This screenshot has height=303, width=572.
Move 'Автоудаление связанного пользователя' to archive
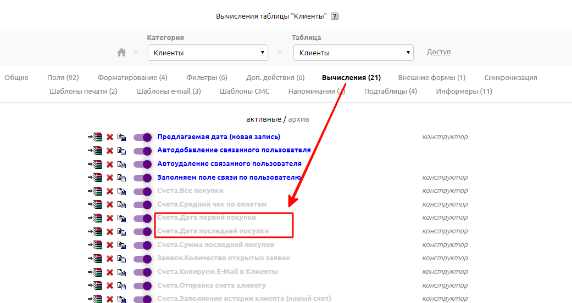(96, 164)
